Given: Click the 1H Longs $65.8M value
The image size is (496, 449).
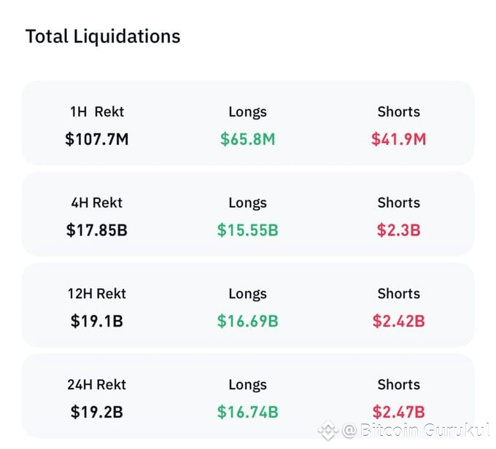Looking at the screenshot, I should coord(247,138).
